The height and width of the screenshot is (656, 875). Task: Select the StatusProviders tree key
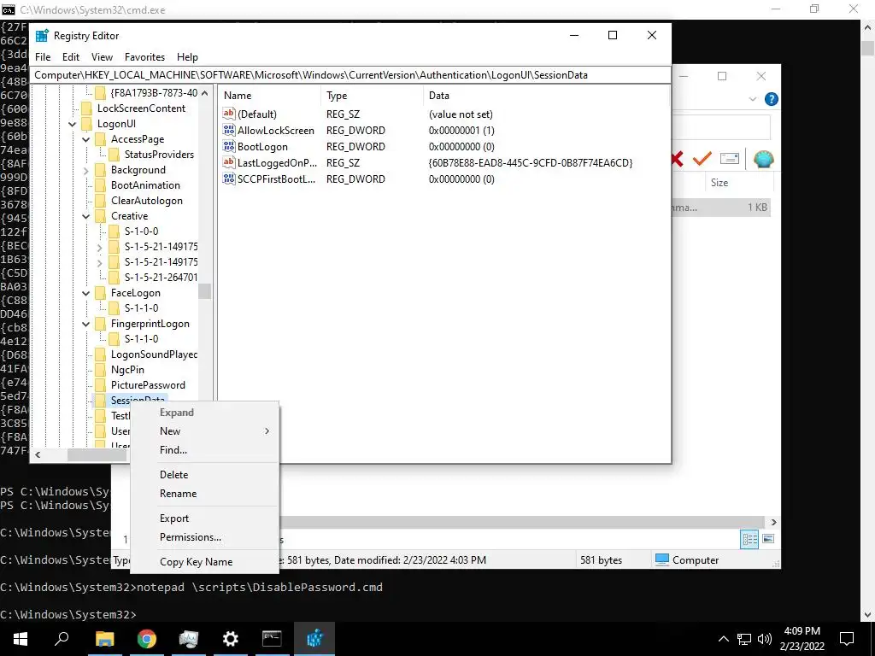[159, 155]
